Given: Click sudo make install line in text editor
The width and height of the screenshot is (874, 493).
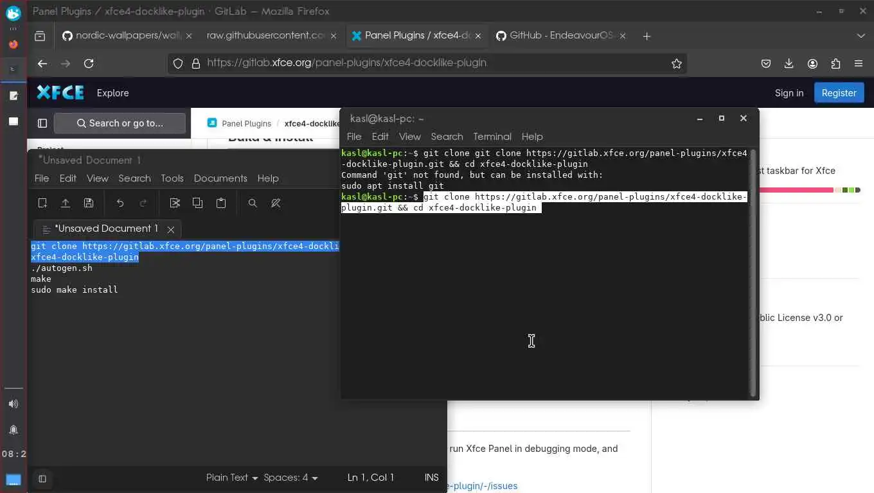Looking at the screenshot, I should pyautogui.click(x=75, y=290).
